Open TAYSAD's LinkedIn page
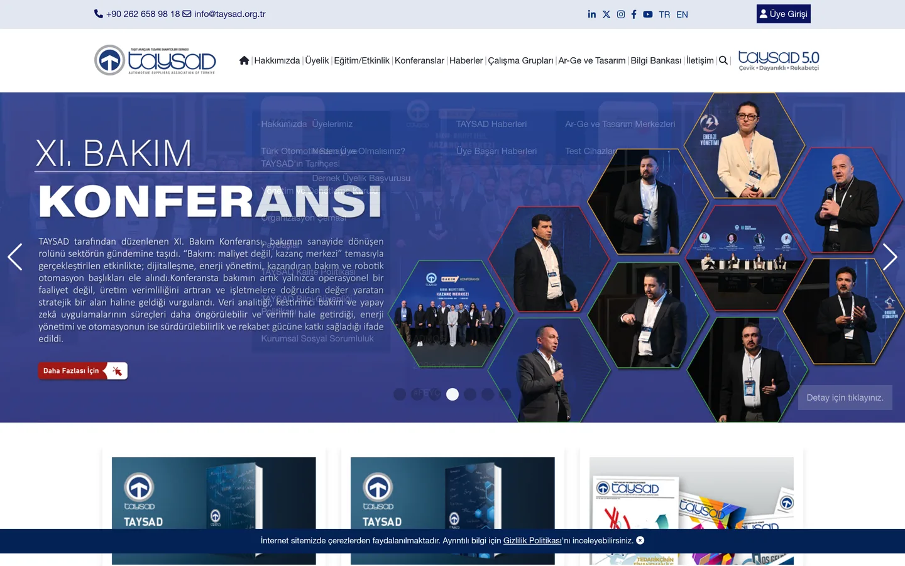This screenshot has height=566, width=905. pos(592,14)
